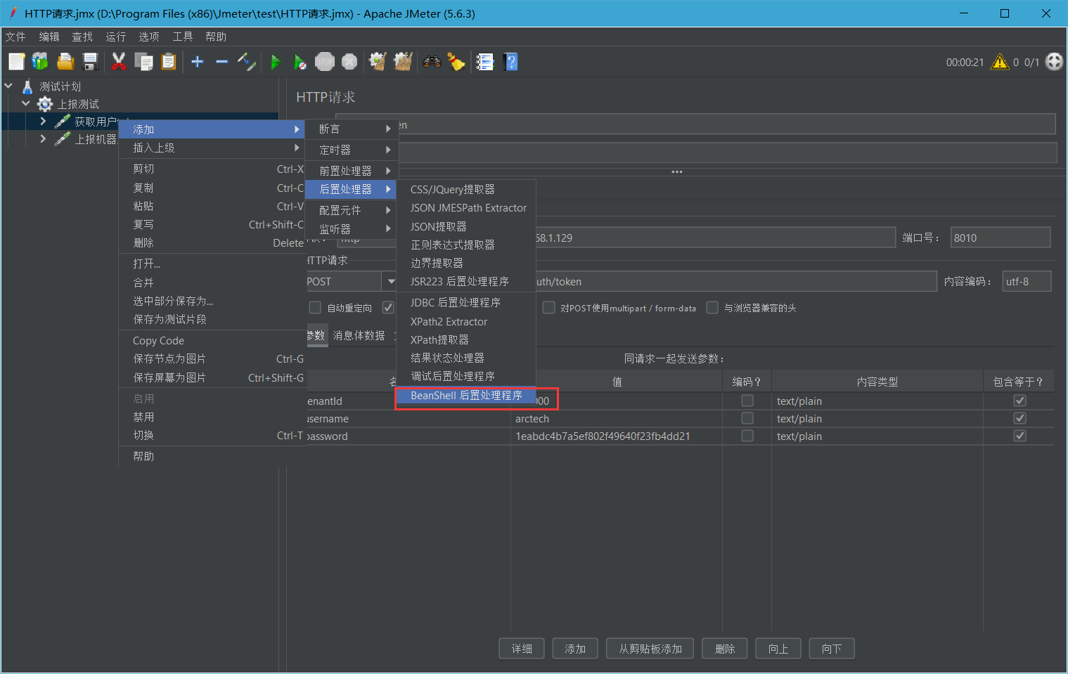
Task: Open the 监听器 submenu
Action: point(352,229)
